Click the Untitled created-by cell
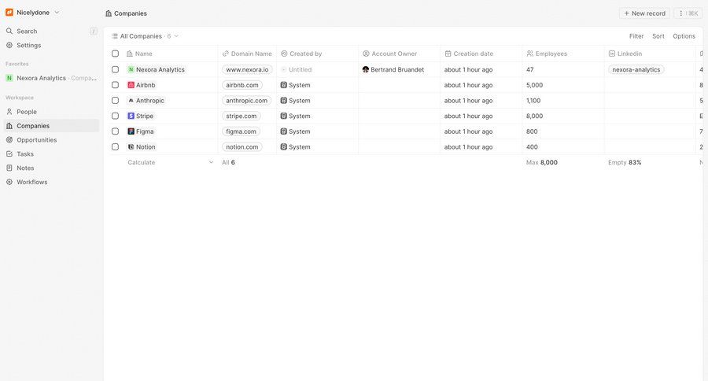The image size is (708, 381). click(317, 69)
